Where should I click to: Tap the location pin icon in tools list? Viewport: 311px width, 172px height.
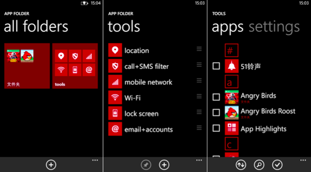click(115, 50)
